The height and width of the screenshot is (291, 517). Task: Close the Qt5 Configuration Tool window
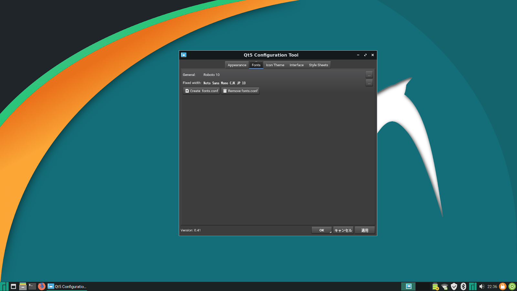[373, 55]
